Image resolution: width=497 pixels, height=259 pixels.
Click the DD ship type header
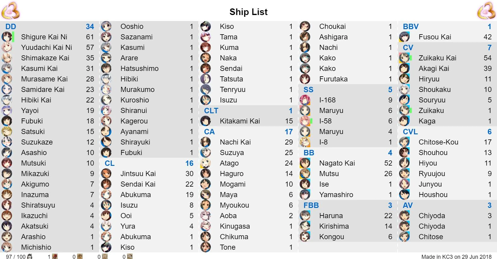click(11, 26)
